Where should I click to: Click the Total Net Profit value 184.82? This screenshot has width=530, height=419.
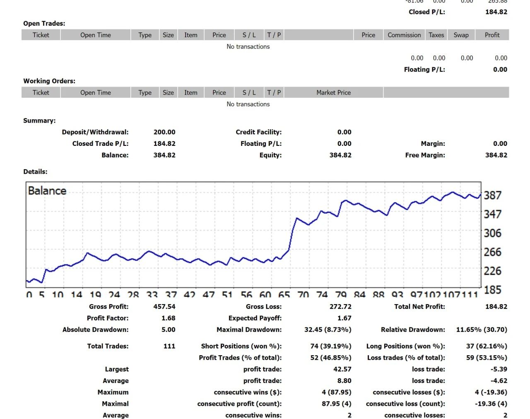point(496,307)
